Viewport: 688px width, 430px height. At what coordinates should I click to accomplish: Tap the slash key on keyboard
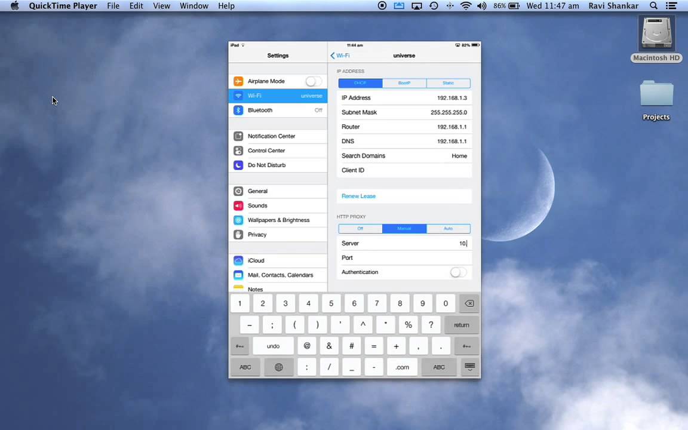pos(329,367)
